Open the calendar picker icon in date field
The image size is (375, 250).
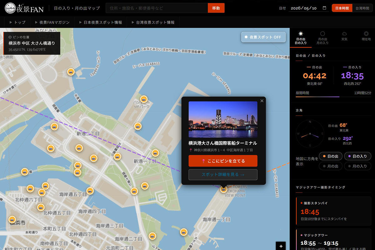click(324, 8)
